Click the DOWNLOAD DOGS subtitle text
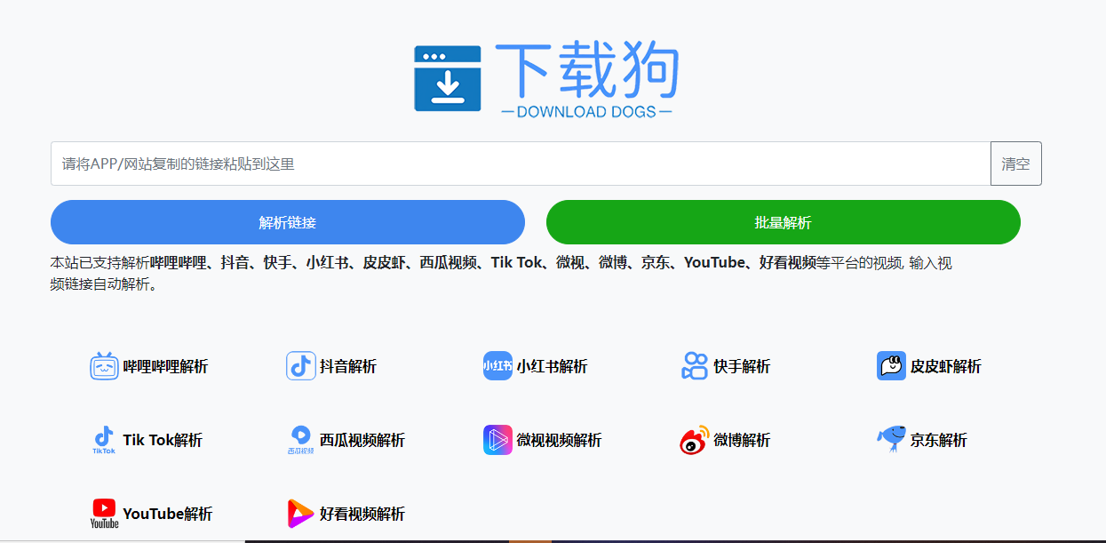The image size is (1106, 543). [x=586, y=112]
